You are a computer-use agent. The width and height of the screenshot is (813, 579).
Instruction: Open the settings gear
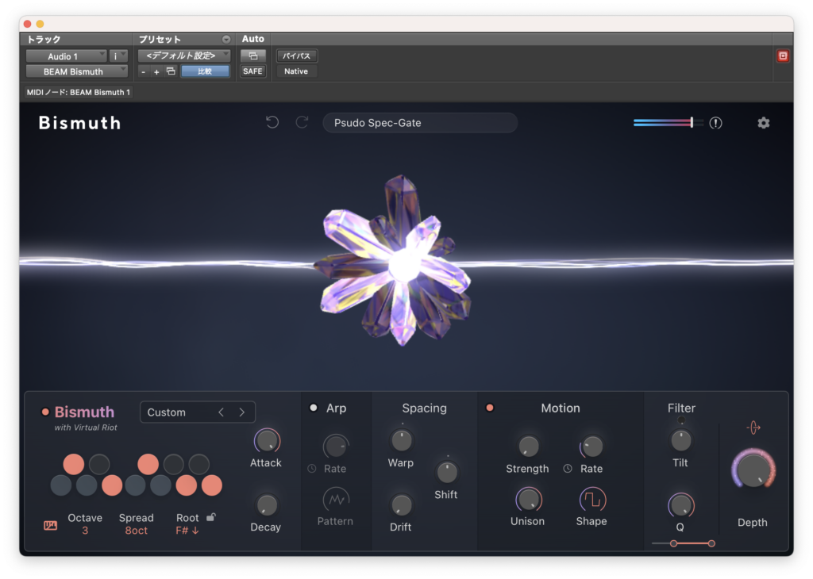[x=763, y=123]
